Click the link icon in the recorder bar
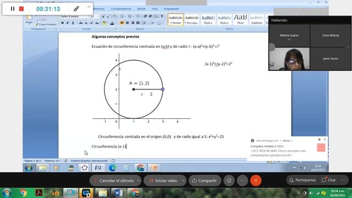Screen dimensions: 352x198 [x=76, y=9]
